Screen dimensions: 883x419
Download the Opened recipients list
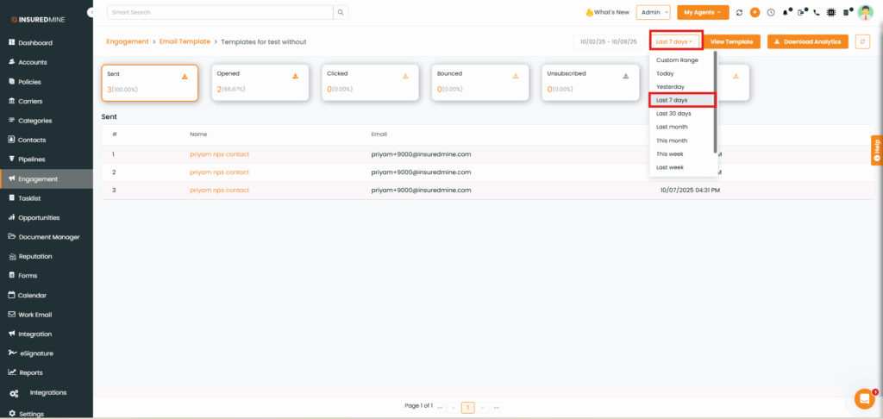(295, 76)
